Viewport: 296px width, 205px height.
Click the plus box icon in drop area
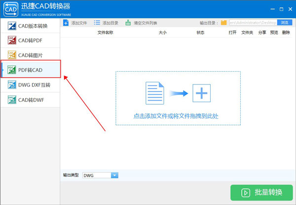pyautogui.click(x=201, y=93)
